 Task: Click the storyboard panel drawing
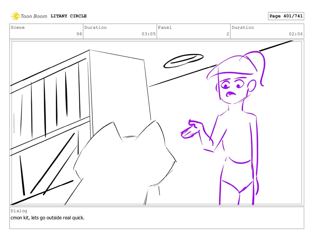[157, 123]
